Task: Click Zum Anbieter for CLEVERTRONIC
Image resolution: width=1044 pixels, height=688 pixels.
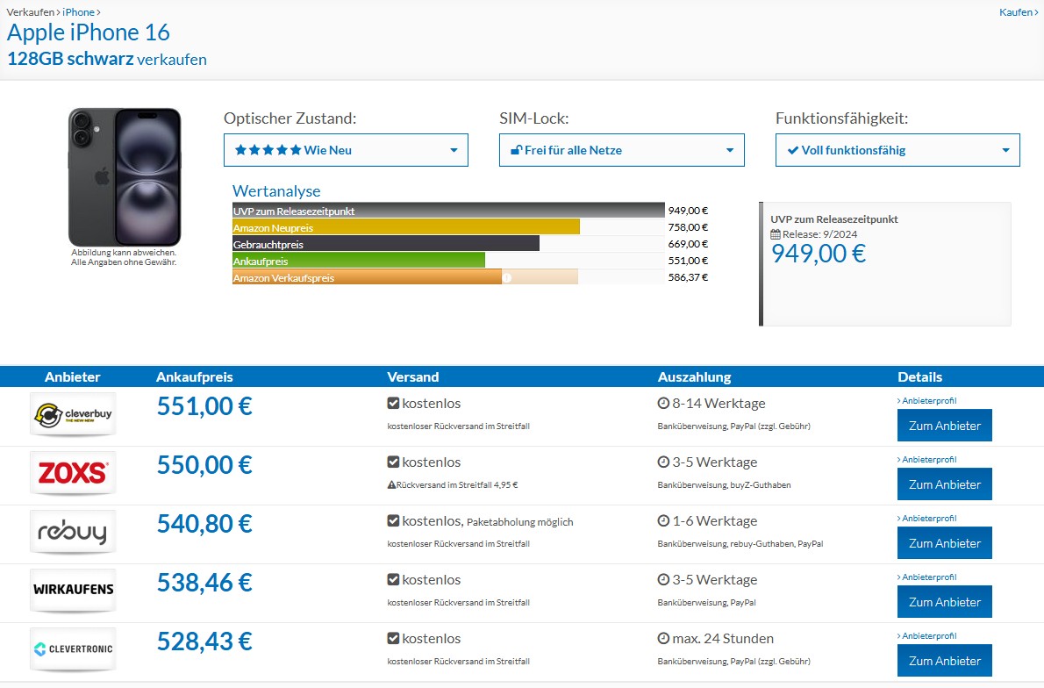Action: click(x=944, y=660)
